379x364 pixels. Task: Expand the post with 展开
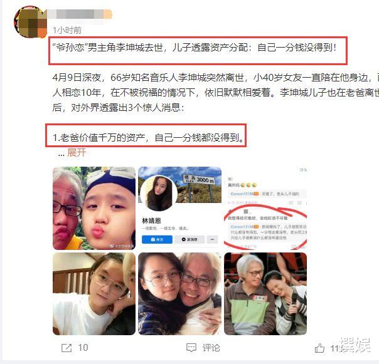[x=77, y=152]
